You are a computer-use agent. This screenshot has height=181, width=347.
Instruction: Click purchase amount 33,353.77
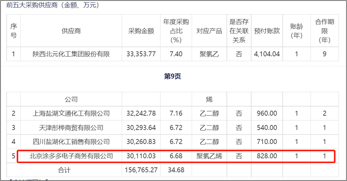coord(141,54)
